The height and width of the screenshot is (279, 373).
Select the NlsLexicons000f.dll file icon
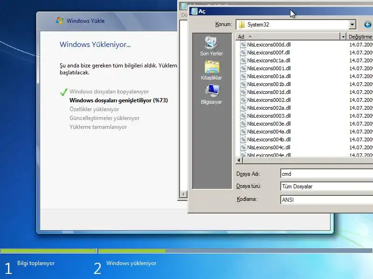point(243,53)
